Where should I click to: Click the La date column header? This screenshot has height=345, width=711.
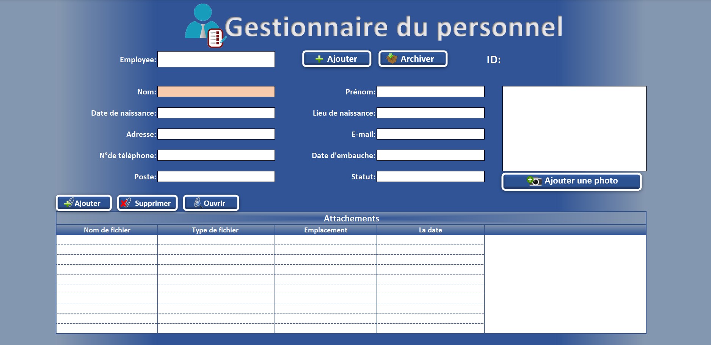[x=430, y=230]
